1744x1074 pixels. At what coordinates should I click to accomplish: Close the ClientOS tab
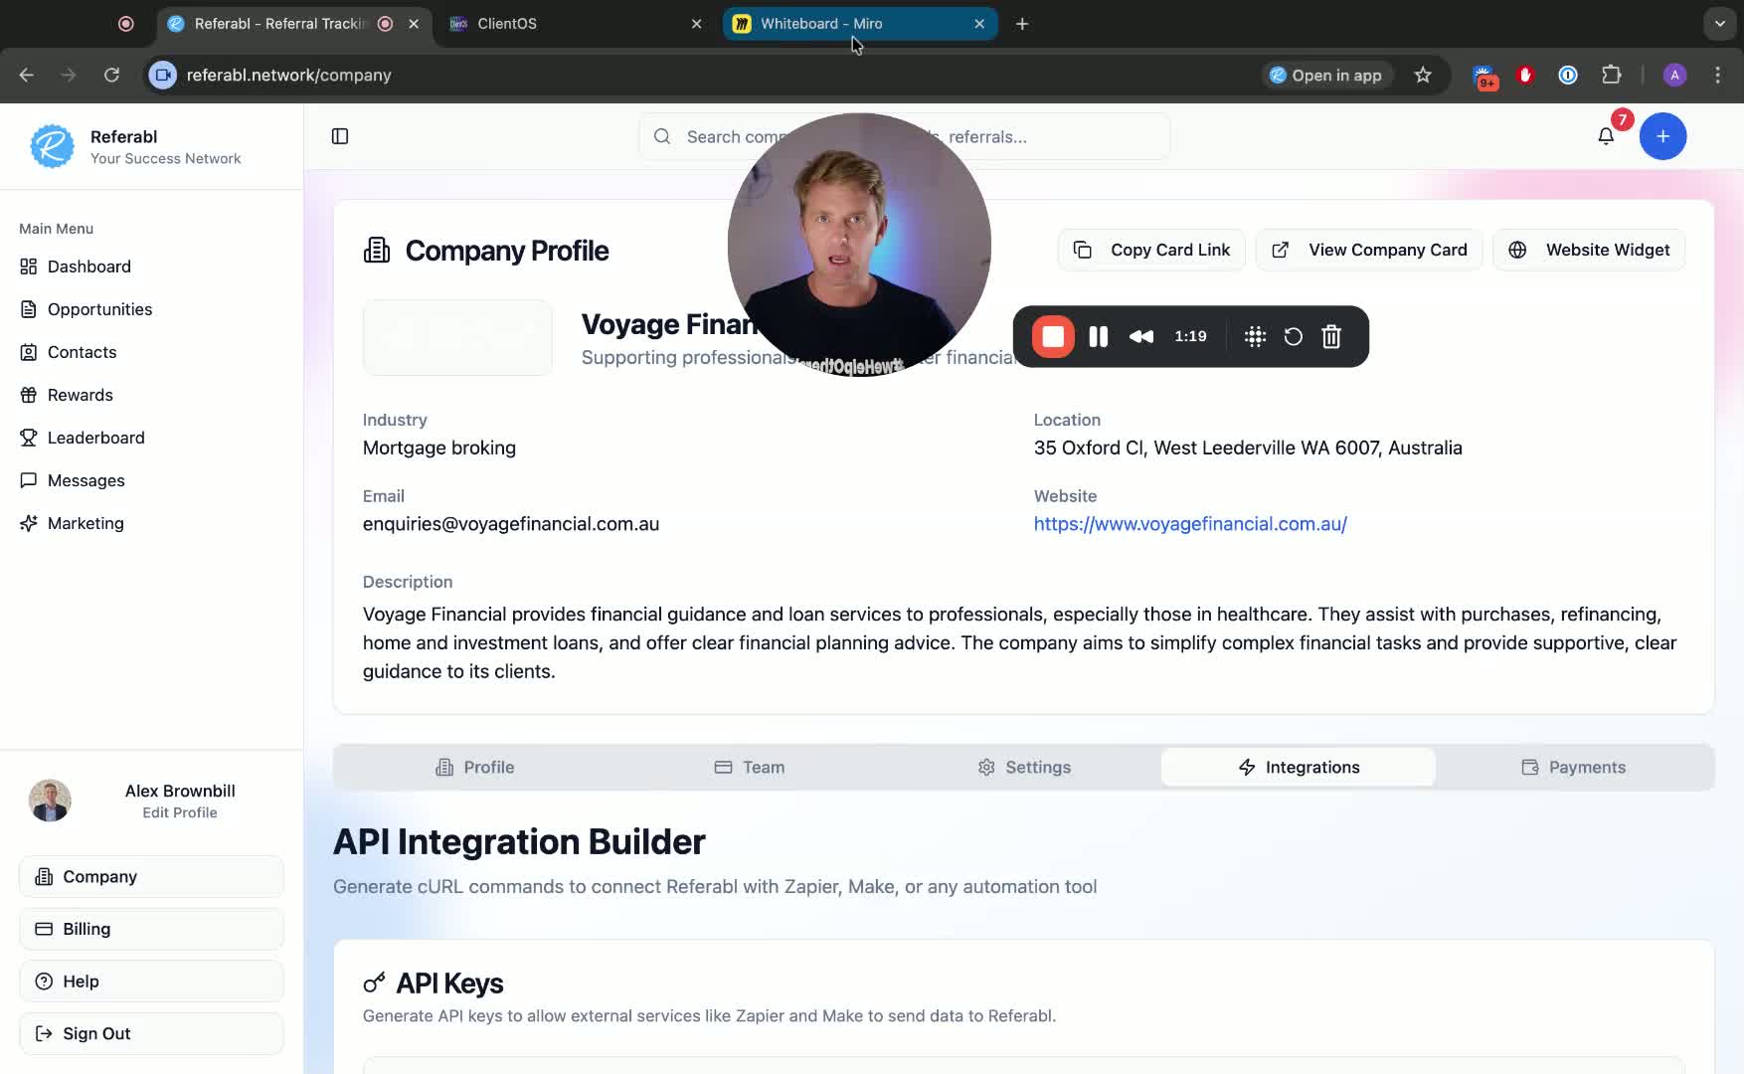tap(696, 24)
